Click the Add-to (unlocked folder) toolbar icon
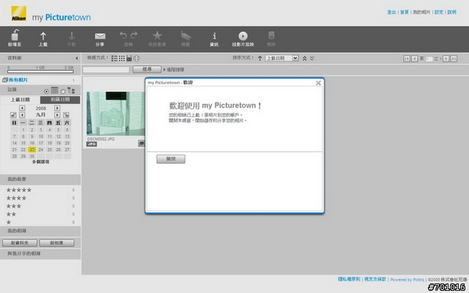This screenshot has height=293, width=469. [15, 35]
